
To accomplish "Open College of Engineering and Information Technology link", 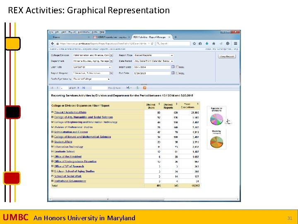I will pyautogui.click(x=86, y=122).
